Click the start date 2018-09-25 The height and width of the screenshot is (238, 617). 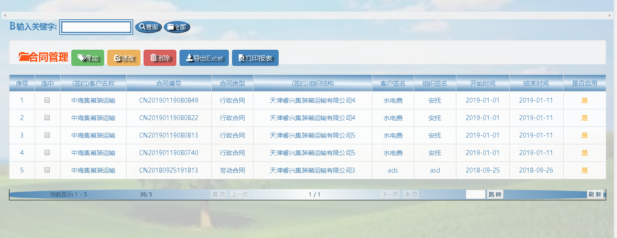click(x=483, y=170)
